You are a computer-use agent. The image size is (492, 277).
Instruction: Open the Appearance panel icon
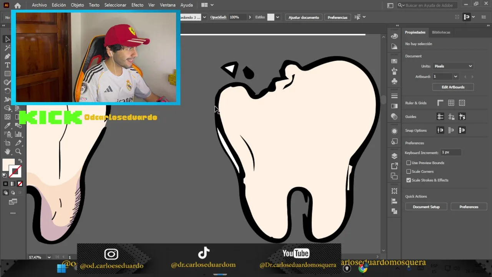tap(394, 131)
